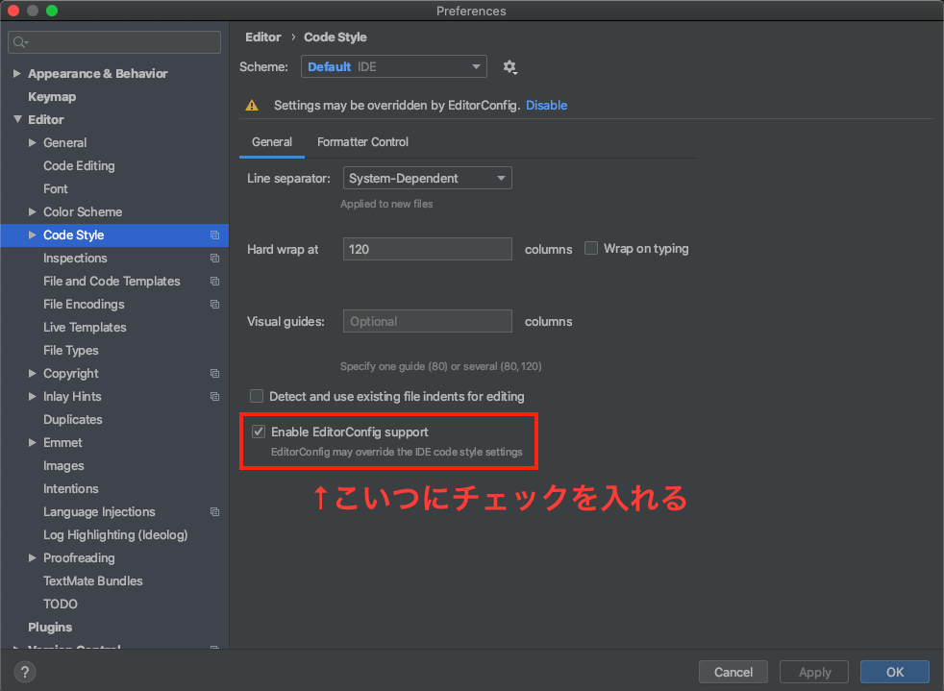The image size is (944, 691).
Task: Click the Scheme settings gear icon
Action: [510, 66]
